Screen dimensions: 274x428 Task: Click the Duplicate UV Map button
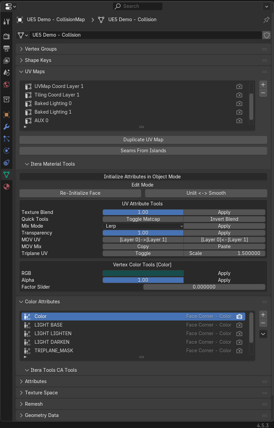click(143, 140)
